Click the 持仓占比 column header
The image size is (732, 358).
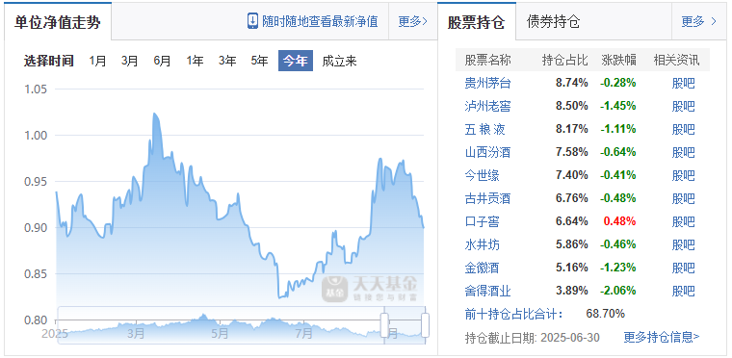point(564,60)
